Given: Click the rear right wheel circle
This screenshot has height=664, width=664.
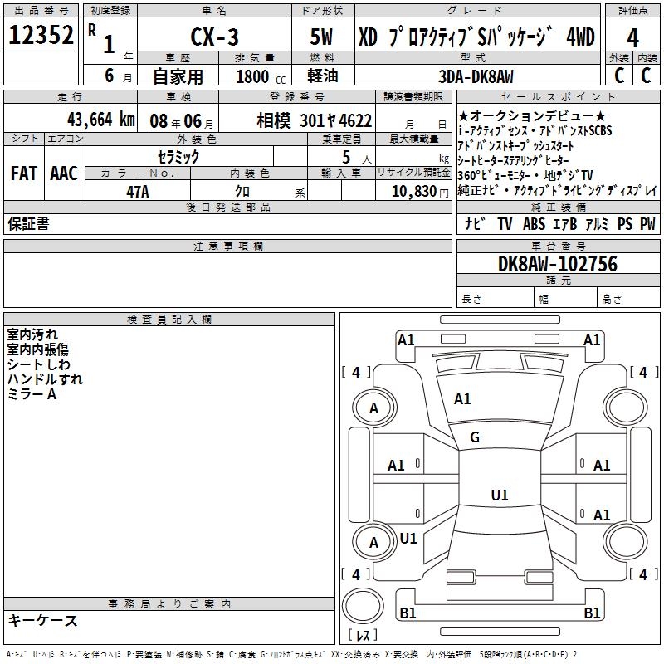Looking at the screenshot, I should click(627, 542).
